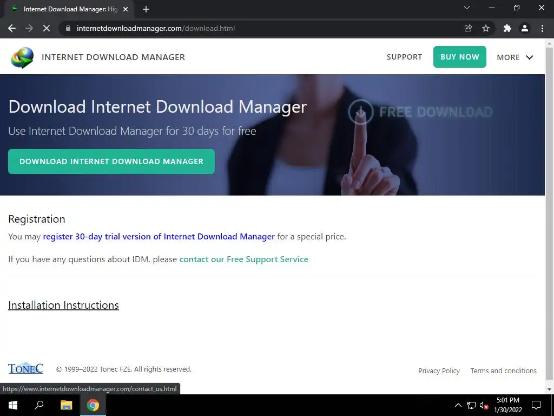554x416 pixels.
Task: Open contact our Free Support Service link
Action: coord(244,259)
